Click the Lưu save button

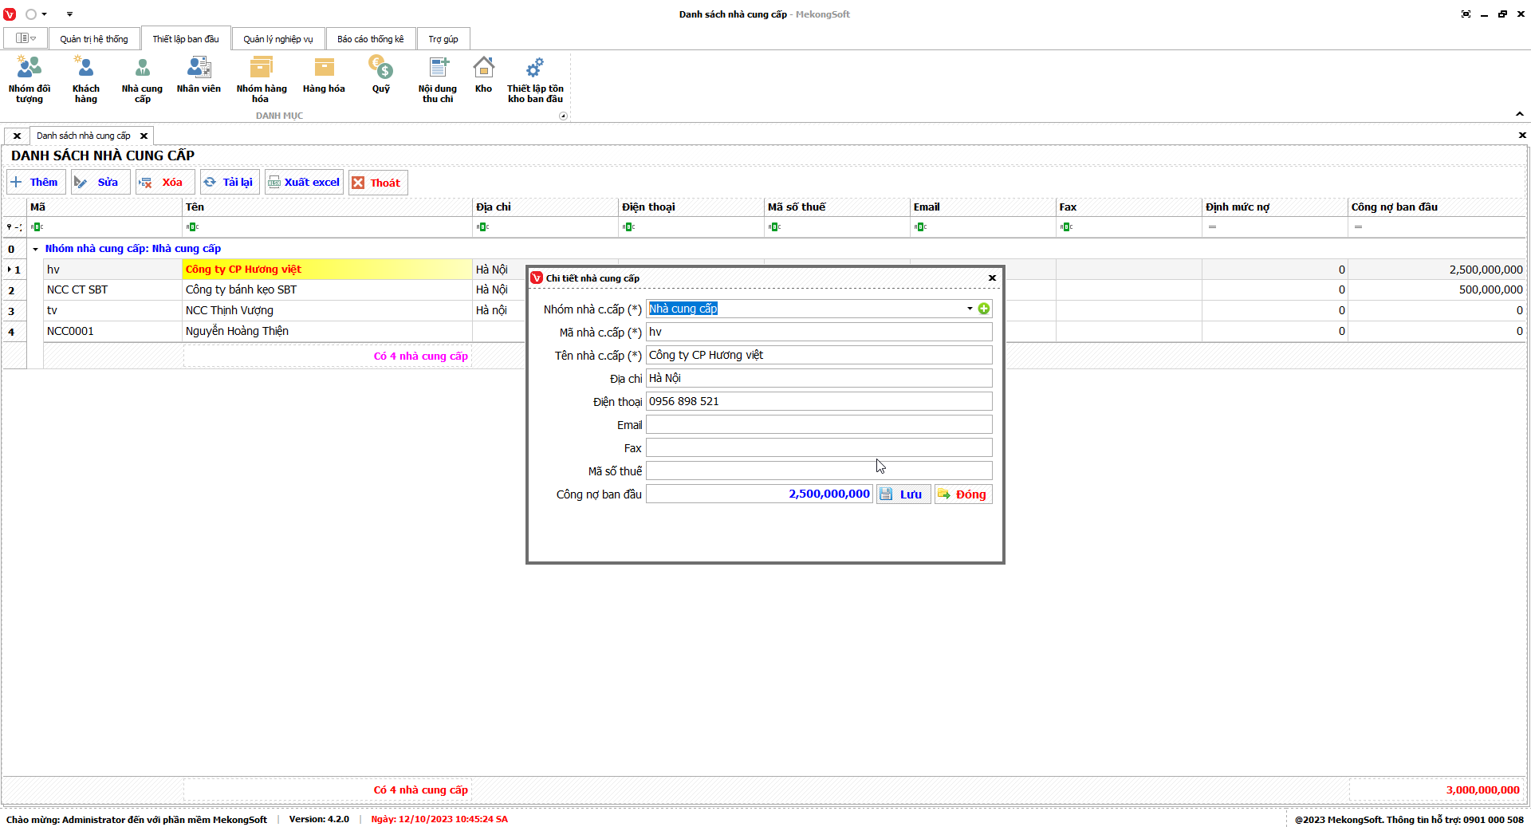903,494
